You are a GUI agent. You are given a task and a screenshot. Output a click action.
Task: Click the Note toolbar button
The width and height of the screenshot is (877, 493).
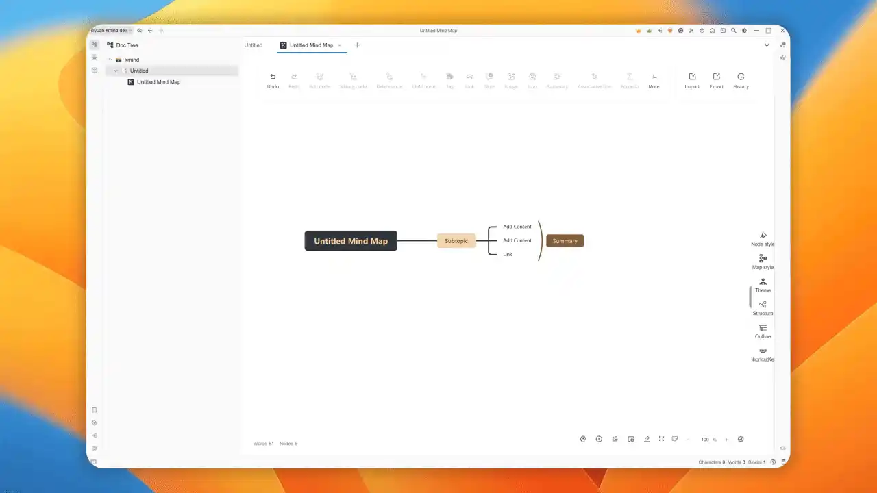489,80
